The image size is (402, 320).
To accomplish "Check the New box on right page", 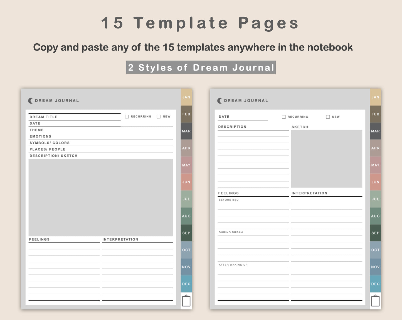I will tap(328, 117).
